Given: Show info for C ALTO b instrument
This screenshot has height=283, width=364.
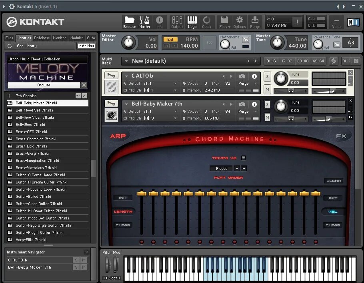Looking at the screenshot, I should click(254, 76).
